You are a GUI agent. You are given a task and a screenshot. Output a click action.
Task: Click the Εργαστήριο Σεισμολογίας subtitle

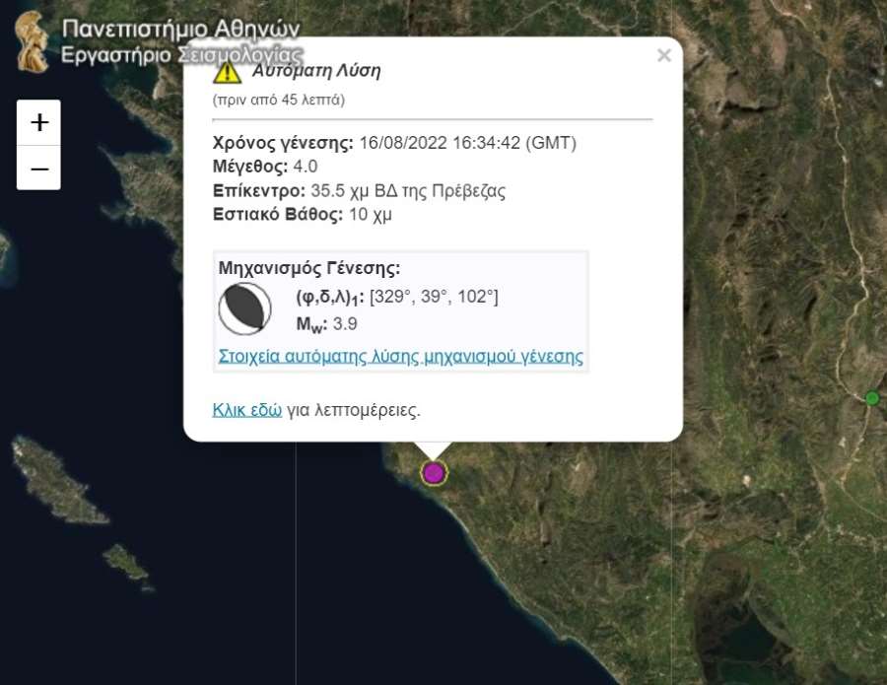pyautogui.click(x=181, y=55)
